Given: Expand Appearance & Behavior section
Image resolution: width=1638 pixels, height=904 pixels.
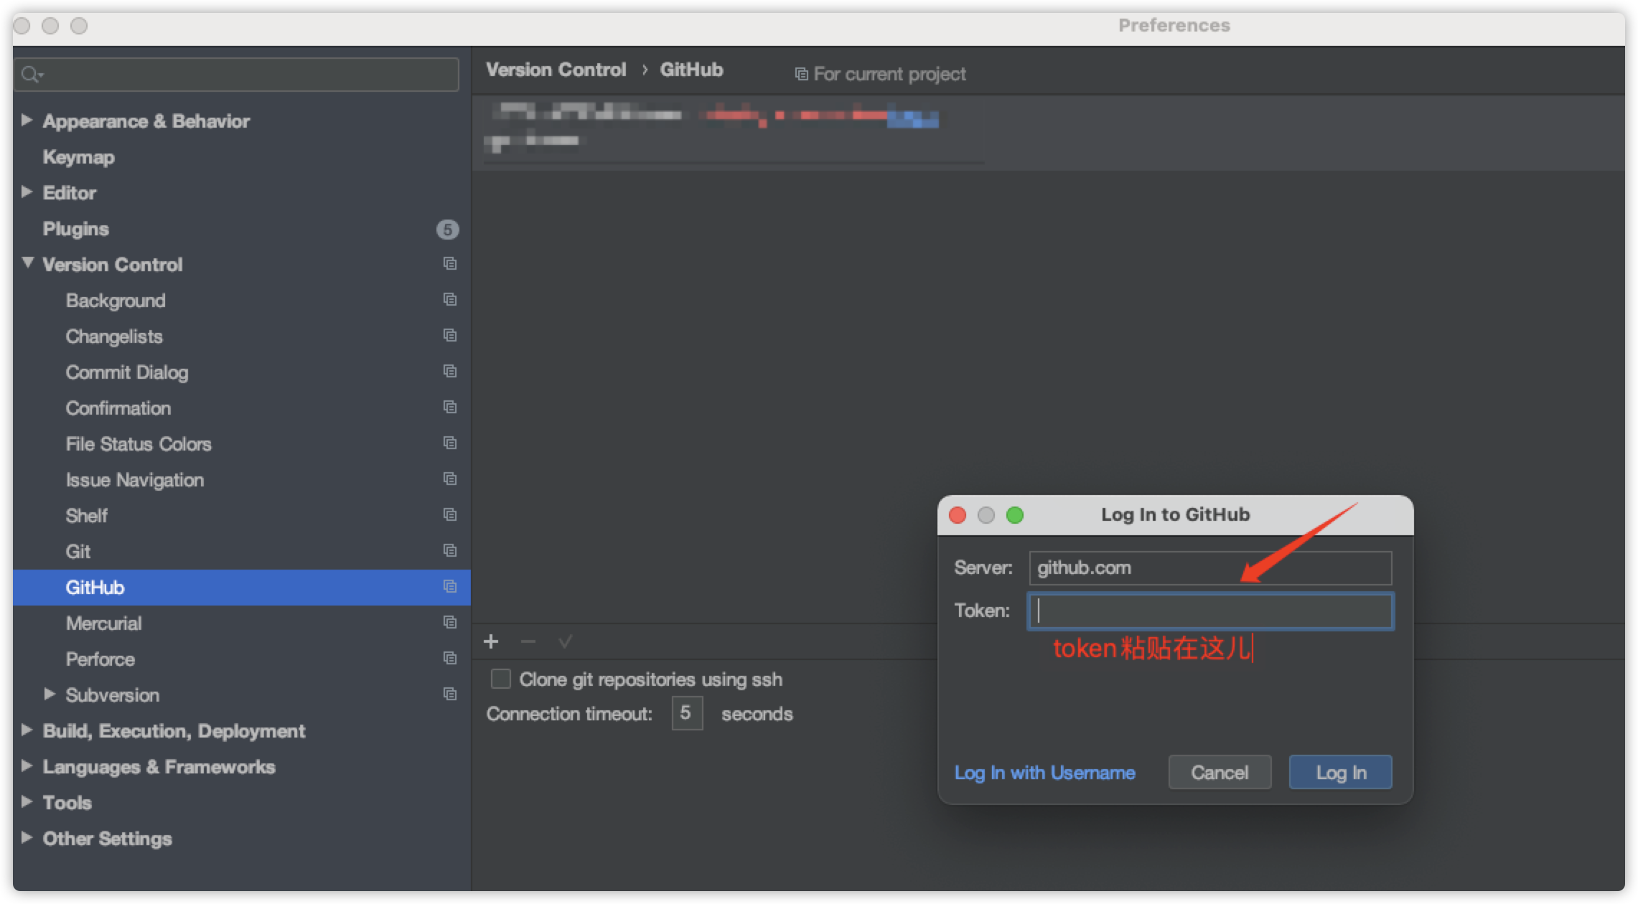Looking at the screenshot, I should tap(27, 121).
